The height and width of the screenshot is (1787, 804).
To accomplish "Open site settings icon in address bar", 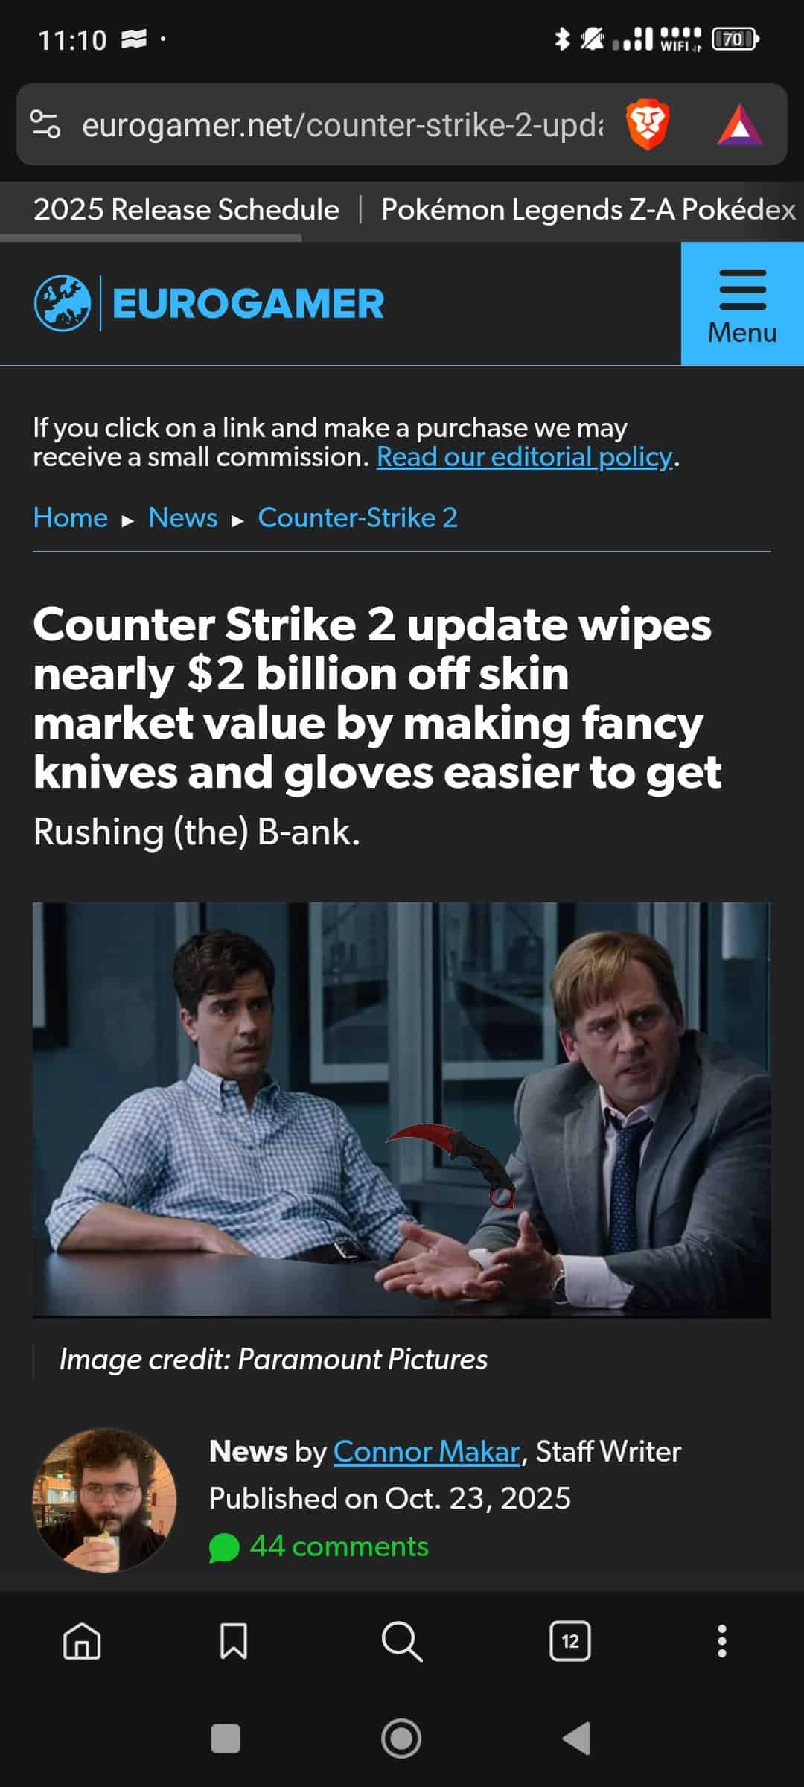I will pos(45,124).
